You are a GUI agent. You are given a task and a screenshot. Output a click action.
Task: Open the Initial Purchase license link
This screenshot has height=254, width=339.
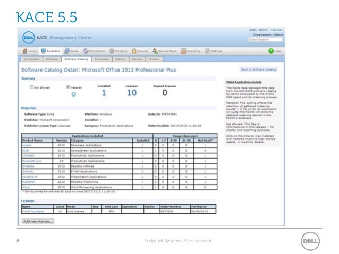(x=33, y=211)
